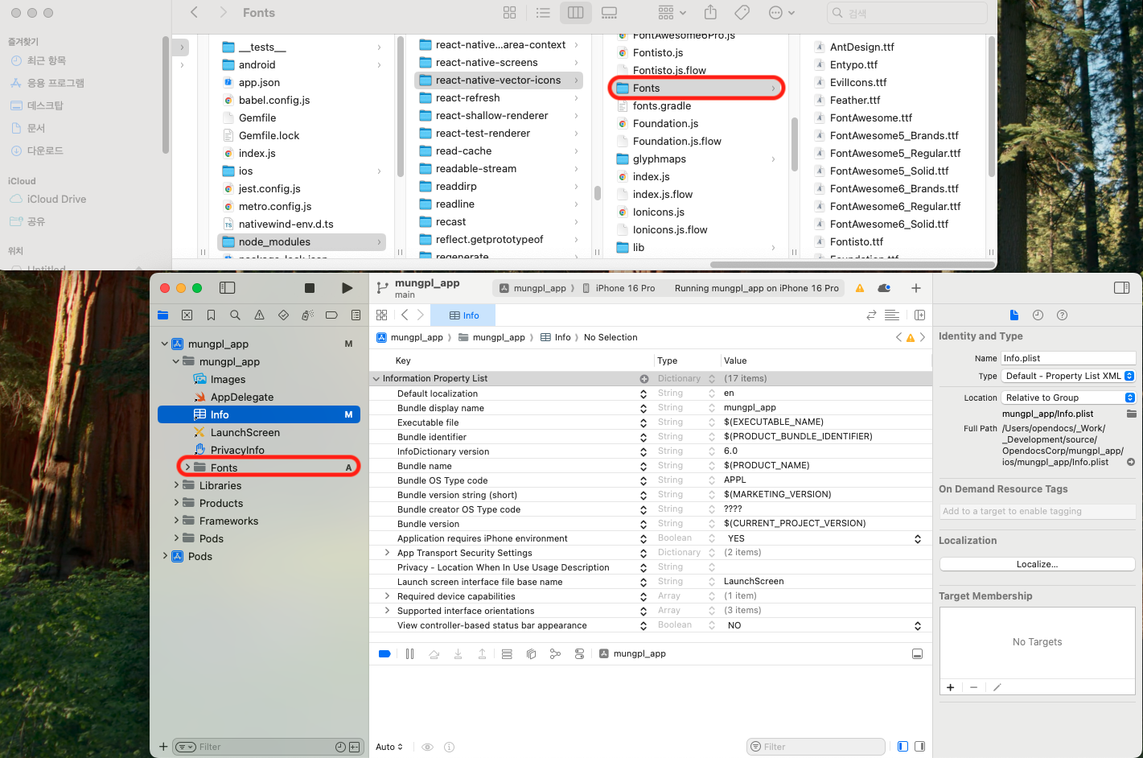Image resolution: width=1143 pixels, height=758 pixels.
Task: Pause program execution in debug bar
Action: (x=410, y=654)
